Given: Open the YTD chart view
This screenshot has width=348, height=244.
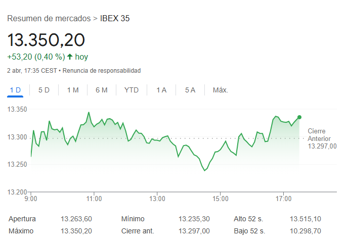Looking at the screenshot, I should pyautogui.click(x=132, y=90).
